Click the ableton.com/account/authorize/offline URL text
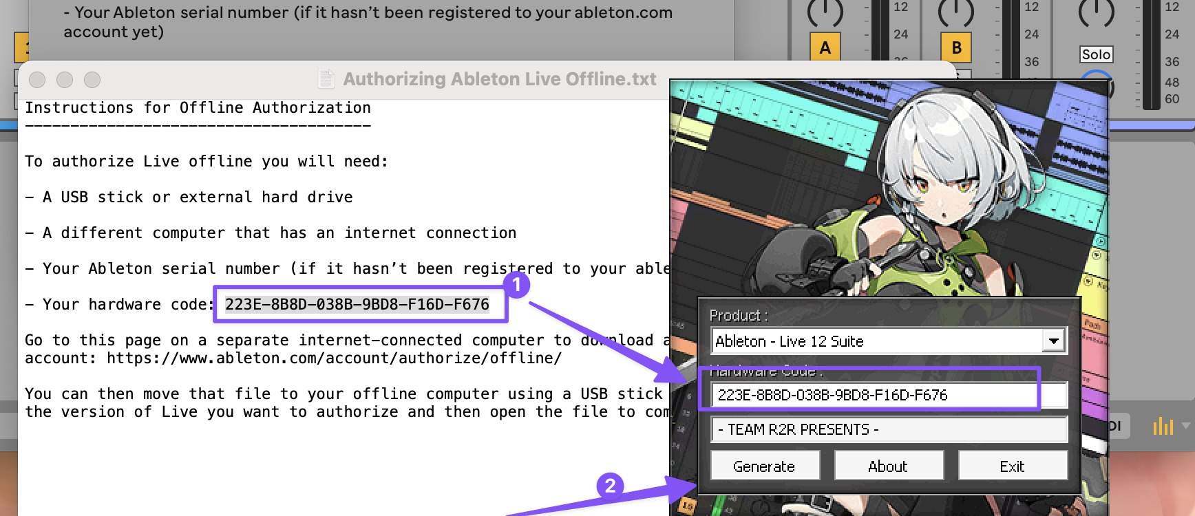Screen dimensions: 1195x516 [x=334, y=358]
